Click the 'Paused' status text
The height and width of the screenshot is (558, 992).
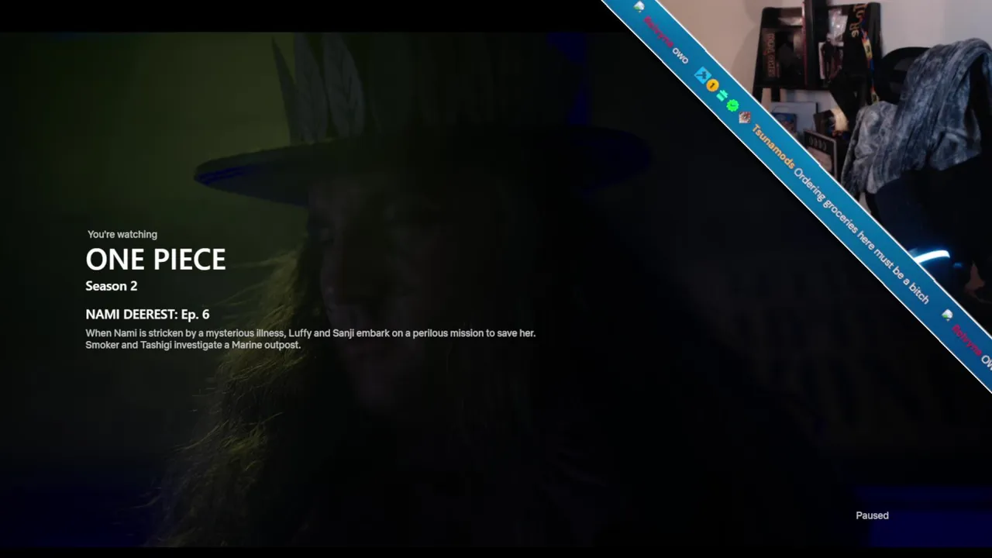(x=872, y=515)
